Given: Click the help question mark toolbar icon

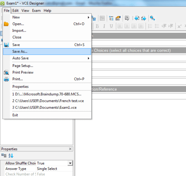Looking at the screenshot, I should 127,18.
